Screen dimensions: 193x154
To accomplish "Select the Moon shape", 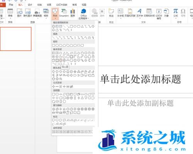I will click(90, 60).
